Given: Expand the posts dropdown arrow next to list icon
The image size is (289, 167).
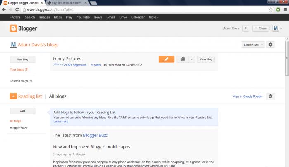Looking at the screenshot, I should pyautogui.click(x=192, y=59).
